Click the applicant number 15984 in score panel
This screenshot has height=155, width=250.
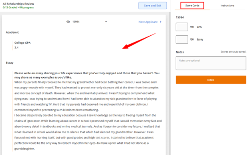tap(179, 17)
